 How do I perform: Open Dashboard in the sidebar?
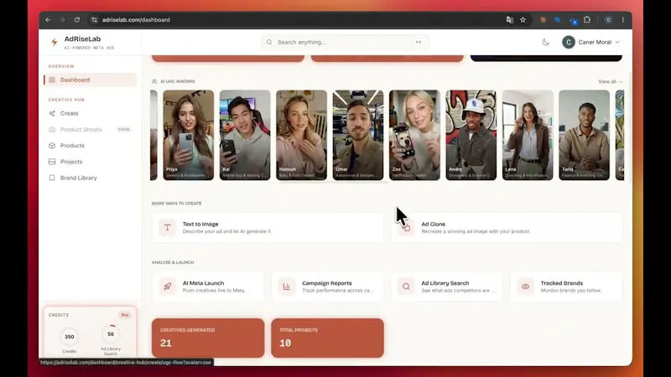click(x=90, y=80)
